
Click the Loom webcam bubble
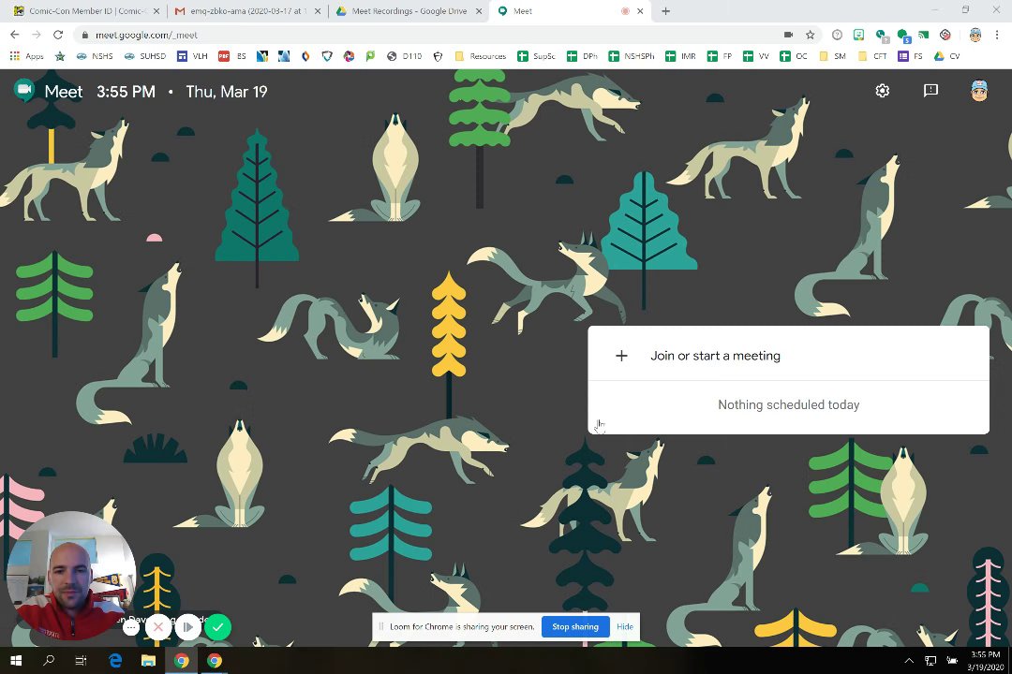click(x=70, y=576)
